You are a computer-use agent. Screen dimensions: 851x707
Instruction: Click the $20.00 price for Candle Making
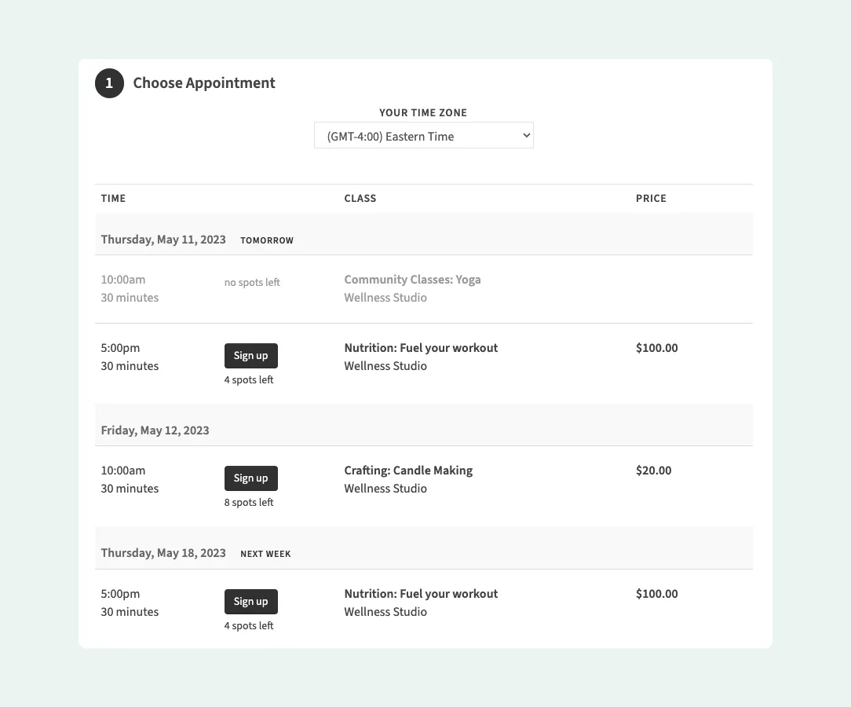tap(653, 470)
